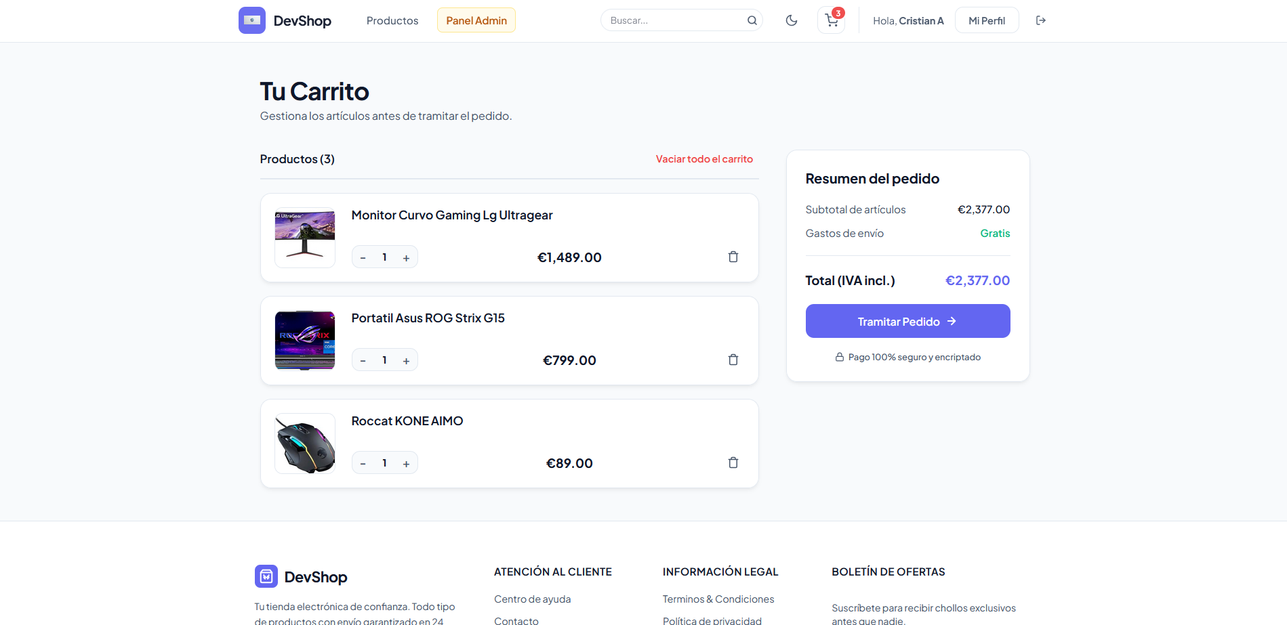Click the logout icon in the header
This screenshot has height=625, width=1287.
(1041, 20)
